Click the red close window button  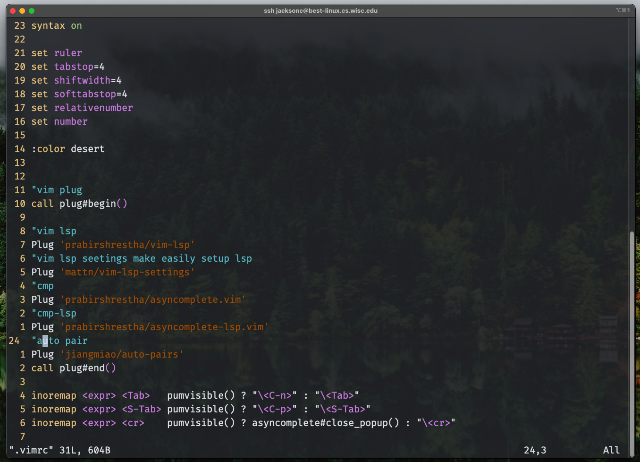13,10
